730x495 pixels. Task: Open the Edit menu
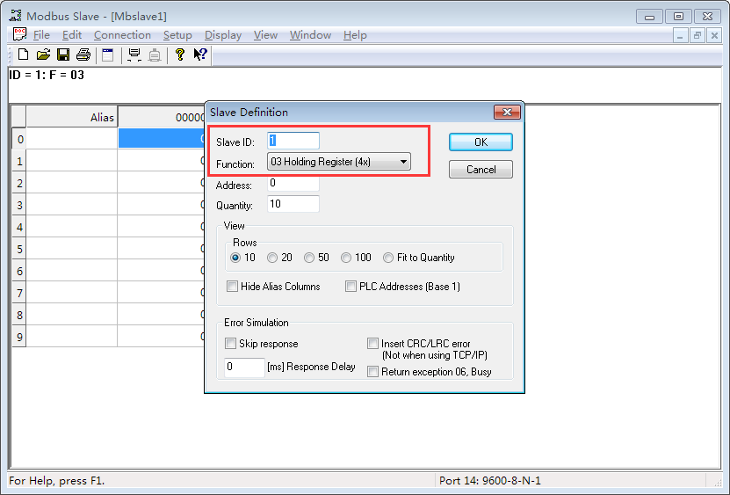pos(72,35)
